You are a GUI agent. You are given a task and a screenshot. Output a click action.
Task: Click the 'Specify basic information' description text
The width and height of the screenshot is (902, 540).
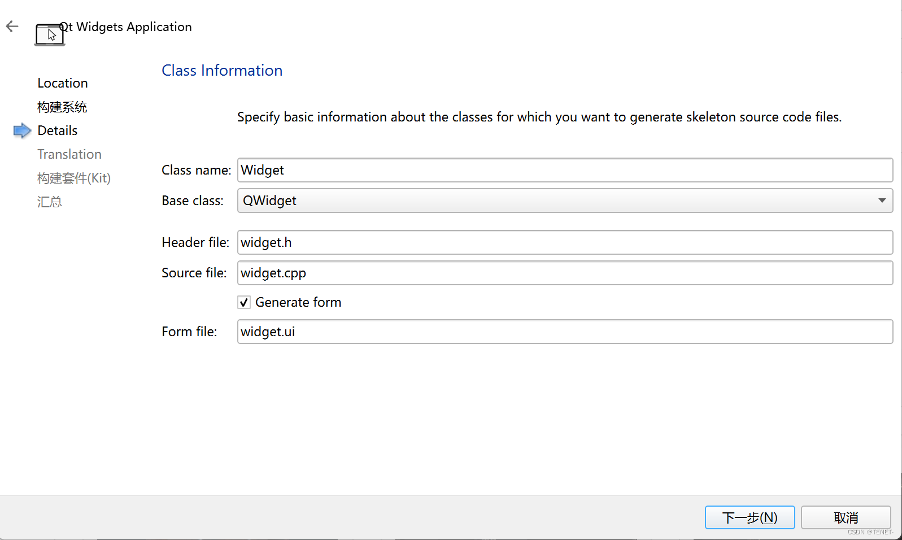click(x=539, y=117)
